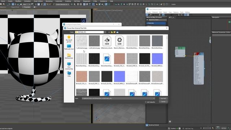This screenshot has height=130, width=231.
Task: Open Material/Map Browser options arrow
Action: (147, 20)
